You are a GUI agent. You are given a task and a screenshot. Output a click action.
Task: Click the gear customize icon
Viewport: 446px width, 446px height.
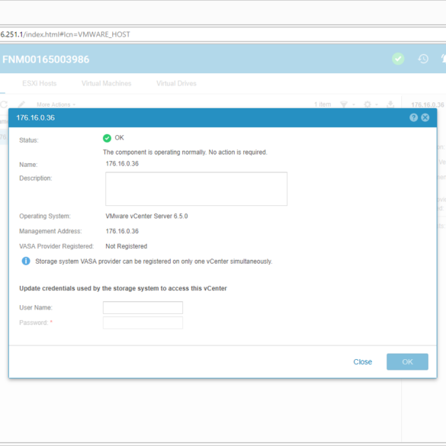tap(367, 104)
